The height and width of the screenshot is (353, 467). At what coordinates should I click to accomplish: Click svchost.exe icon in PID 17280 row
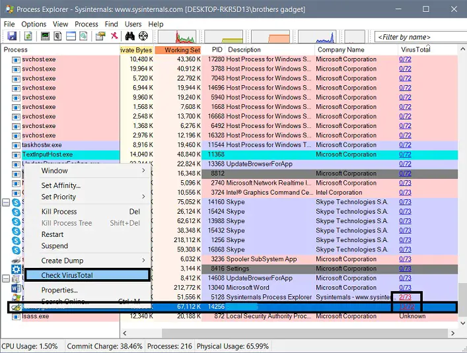click(16, 60)
